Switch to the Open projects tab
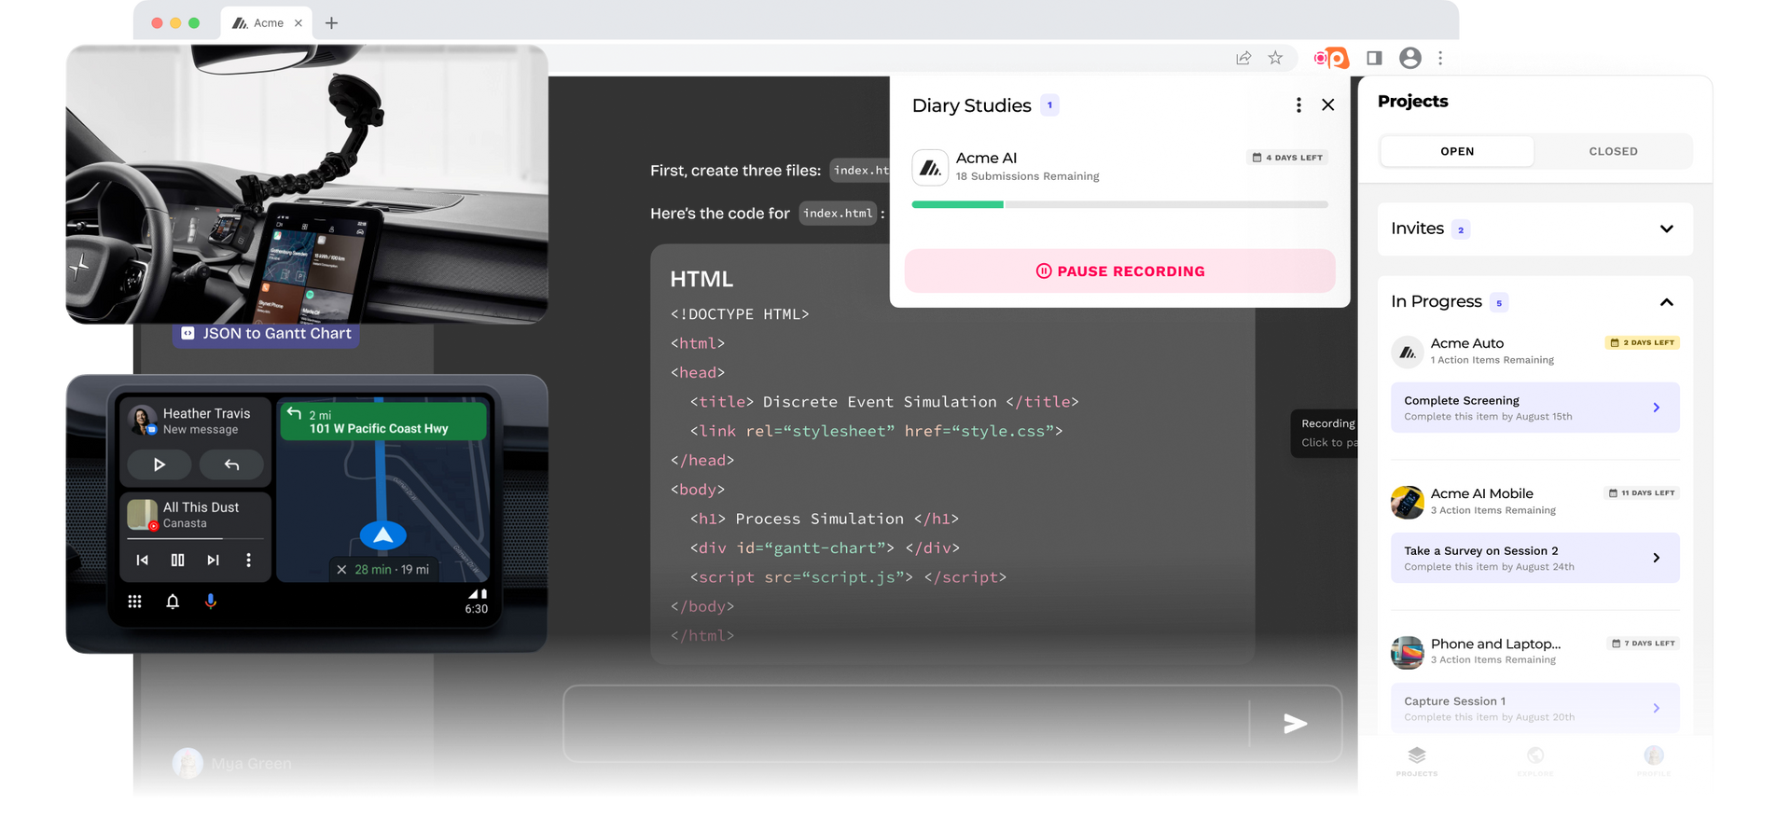 click(x=1457, y=151)
